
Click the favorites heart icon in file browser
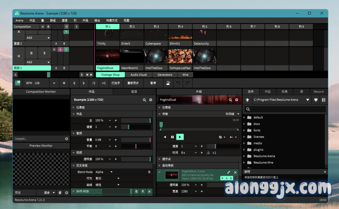tap(316, 100)
